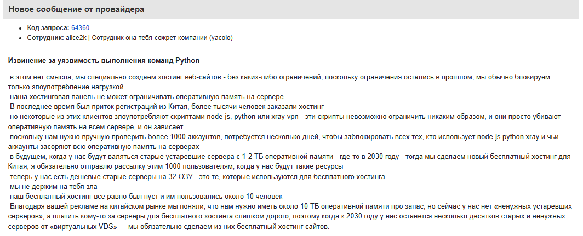Click the line about servers with 32 ОЗУ
The width and height of the screenshot is (583, 236).
[x=197, y=177]
